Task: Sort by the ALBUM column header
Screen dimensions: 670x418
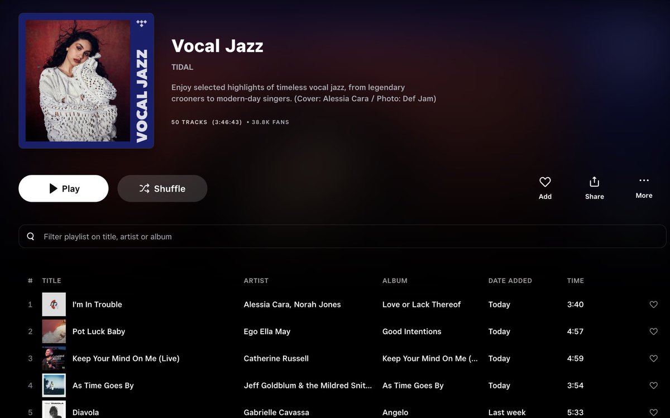Action: (x=395, y=281)
